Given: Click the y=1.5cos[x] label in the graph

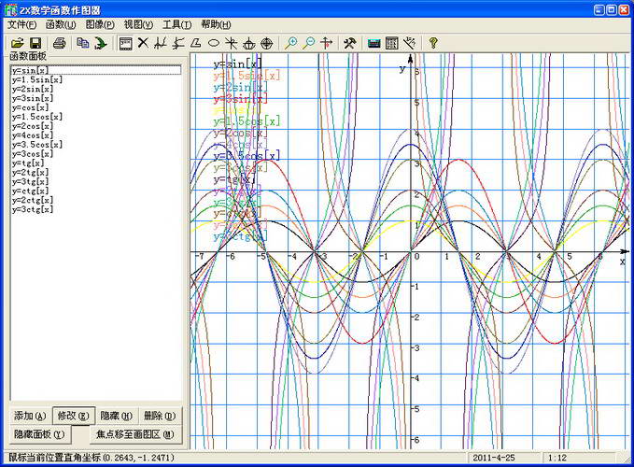Looking at the screenshot, I should coord(247,120).
